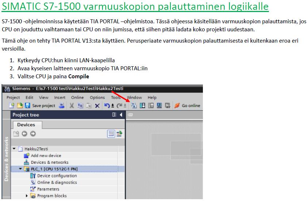Click step 1 text 'Kytkeydy CPU:hun kiinni LAN-kaapelilla'

pyautogui.click(x=66, y=60)
